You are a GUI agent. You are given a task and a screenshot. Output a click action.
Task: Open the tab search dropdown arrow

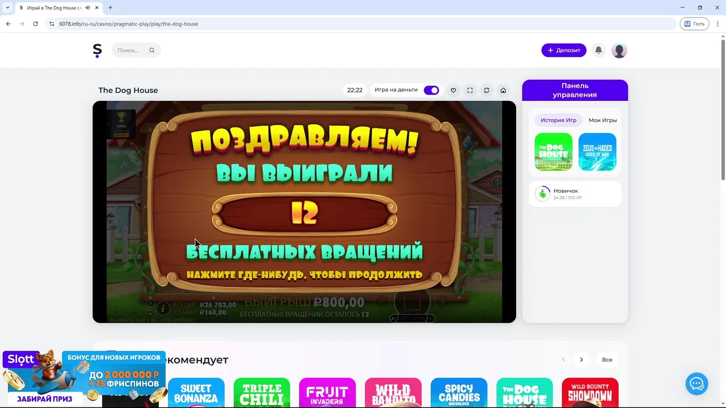tap(7, 7)
